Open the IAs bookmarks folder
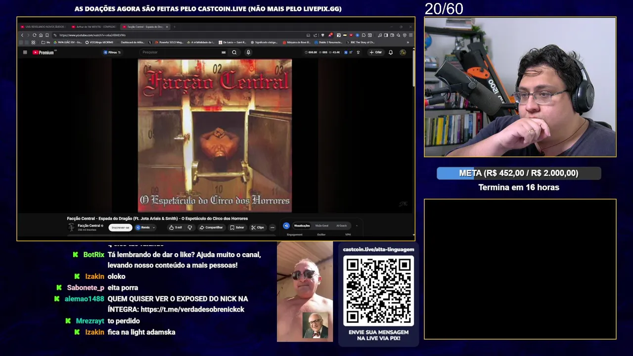The height and width of the screenshot is (356, 633). click(46, 43)
